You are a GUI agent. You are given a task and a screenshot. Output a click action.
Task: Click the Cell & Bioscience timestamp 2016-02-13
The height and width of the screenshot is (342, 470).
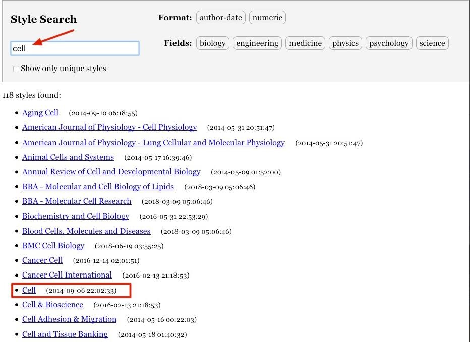point(127,305)
